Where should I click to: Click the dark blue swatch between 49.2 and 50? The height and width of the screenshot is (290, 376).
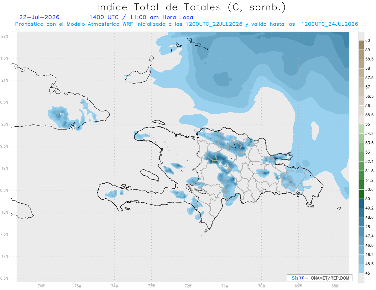[361, 203]
